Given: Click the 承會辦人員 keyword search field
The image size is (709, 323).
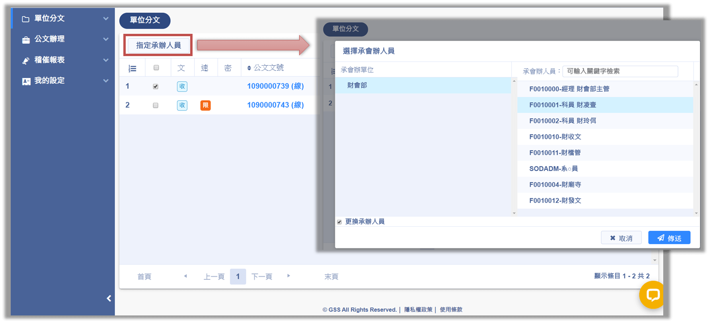Looking at the screenshot, I should click(620, 71).
